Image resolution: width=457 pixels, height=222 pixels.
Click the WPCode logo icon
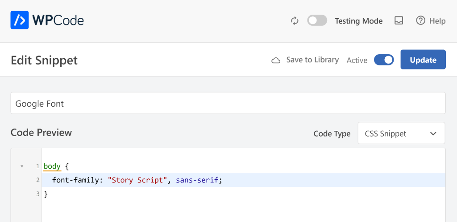tap(20, 20)
